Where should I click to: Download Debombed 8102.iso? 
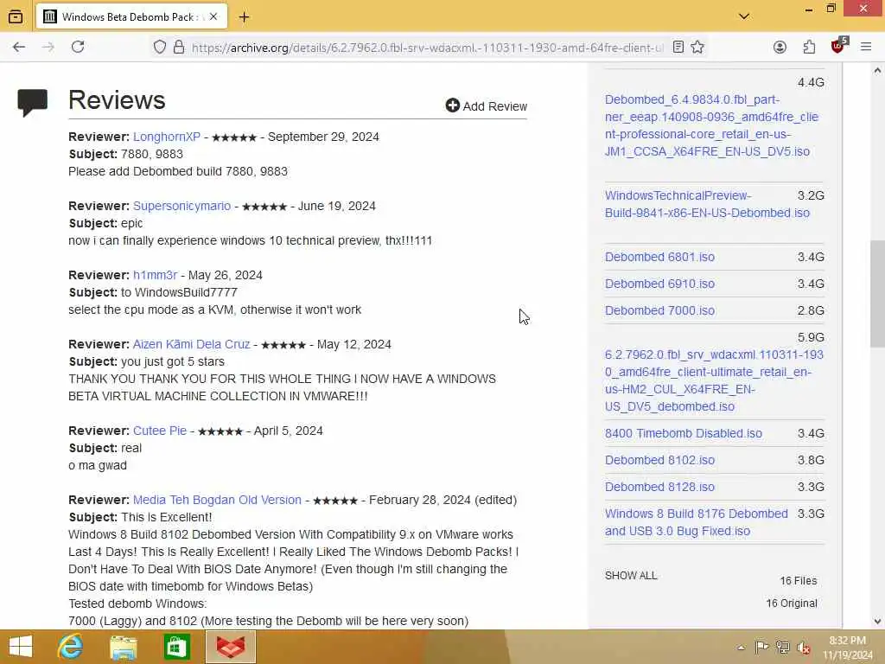click(x=659, y=460)
